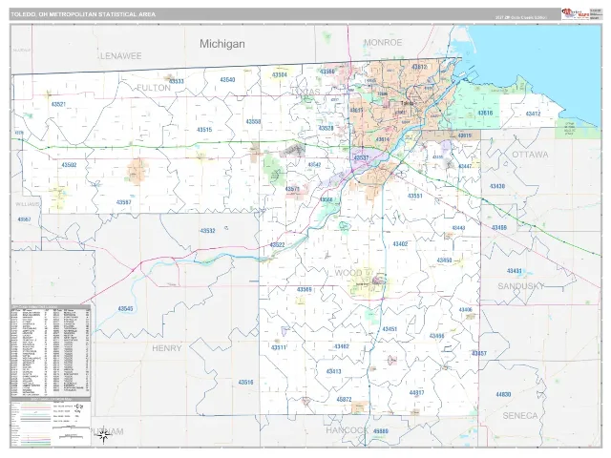Click ZIP code 43533
This screenshot has width=611, height=458.
(x=176, y=81)
